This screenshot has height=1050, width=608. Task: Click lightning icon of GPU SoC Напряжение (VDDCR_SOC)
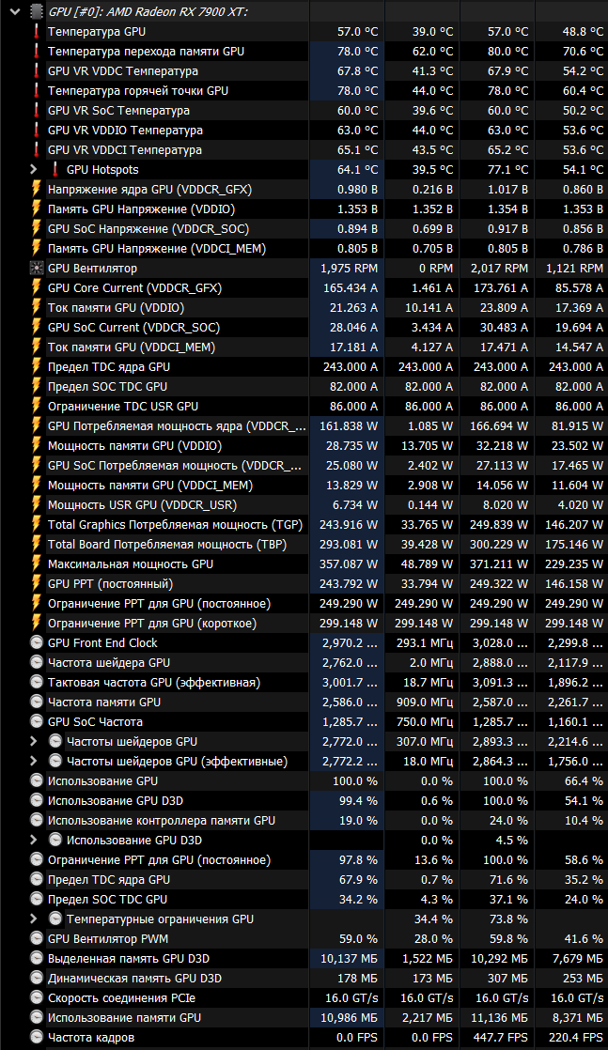37,228
